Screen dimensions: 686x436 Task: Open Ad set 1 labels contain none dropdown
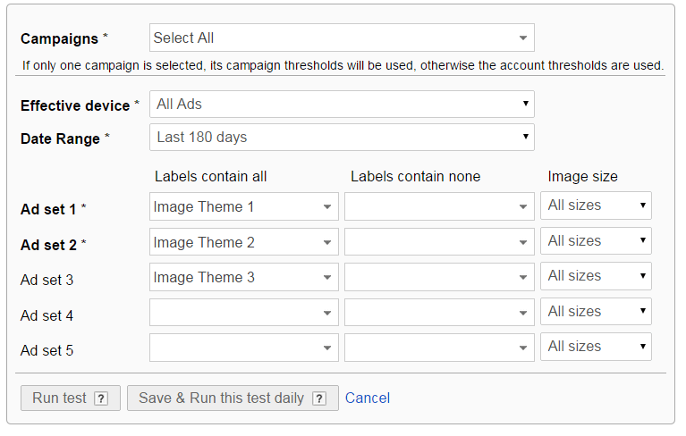click(439, 207)
